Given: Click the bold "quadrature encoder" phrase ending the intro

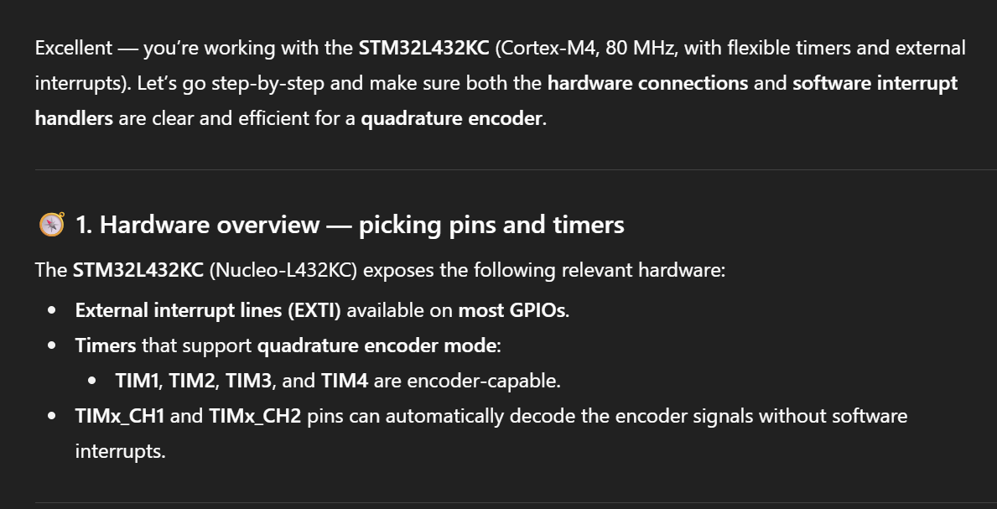Looking at the screenshot, I should (451, 118).
